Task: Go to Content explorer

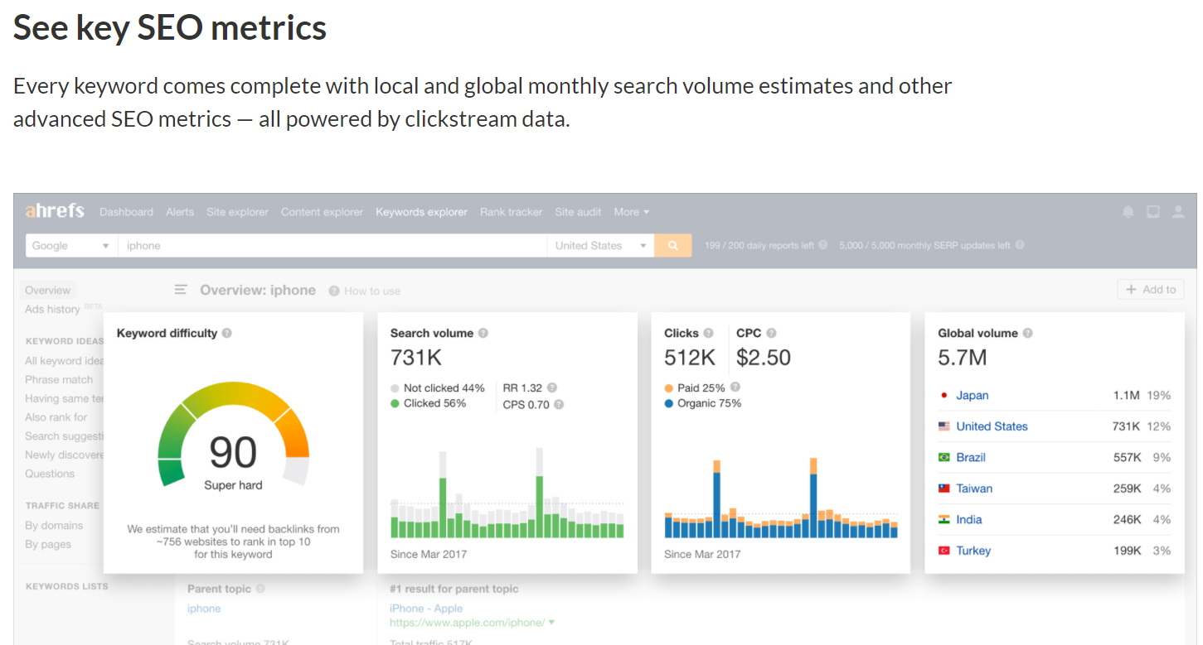Action: point(322,212)
